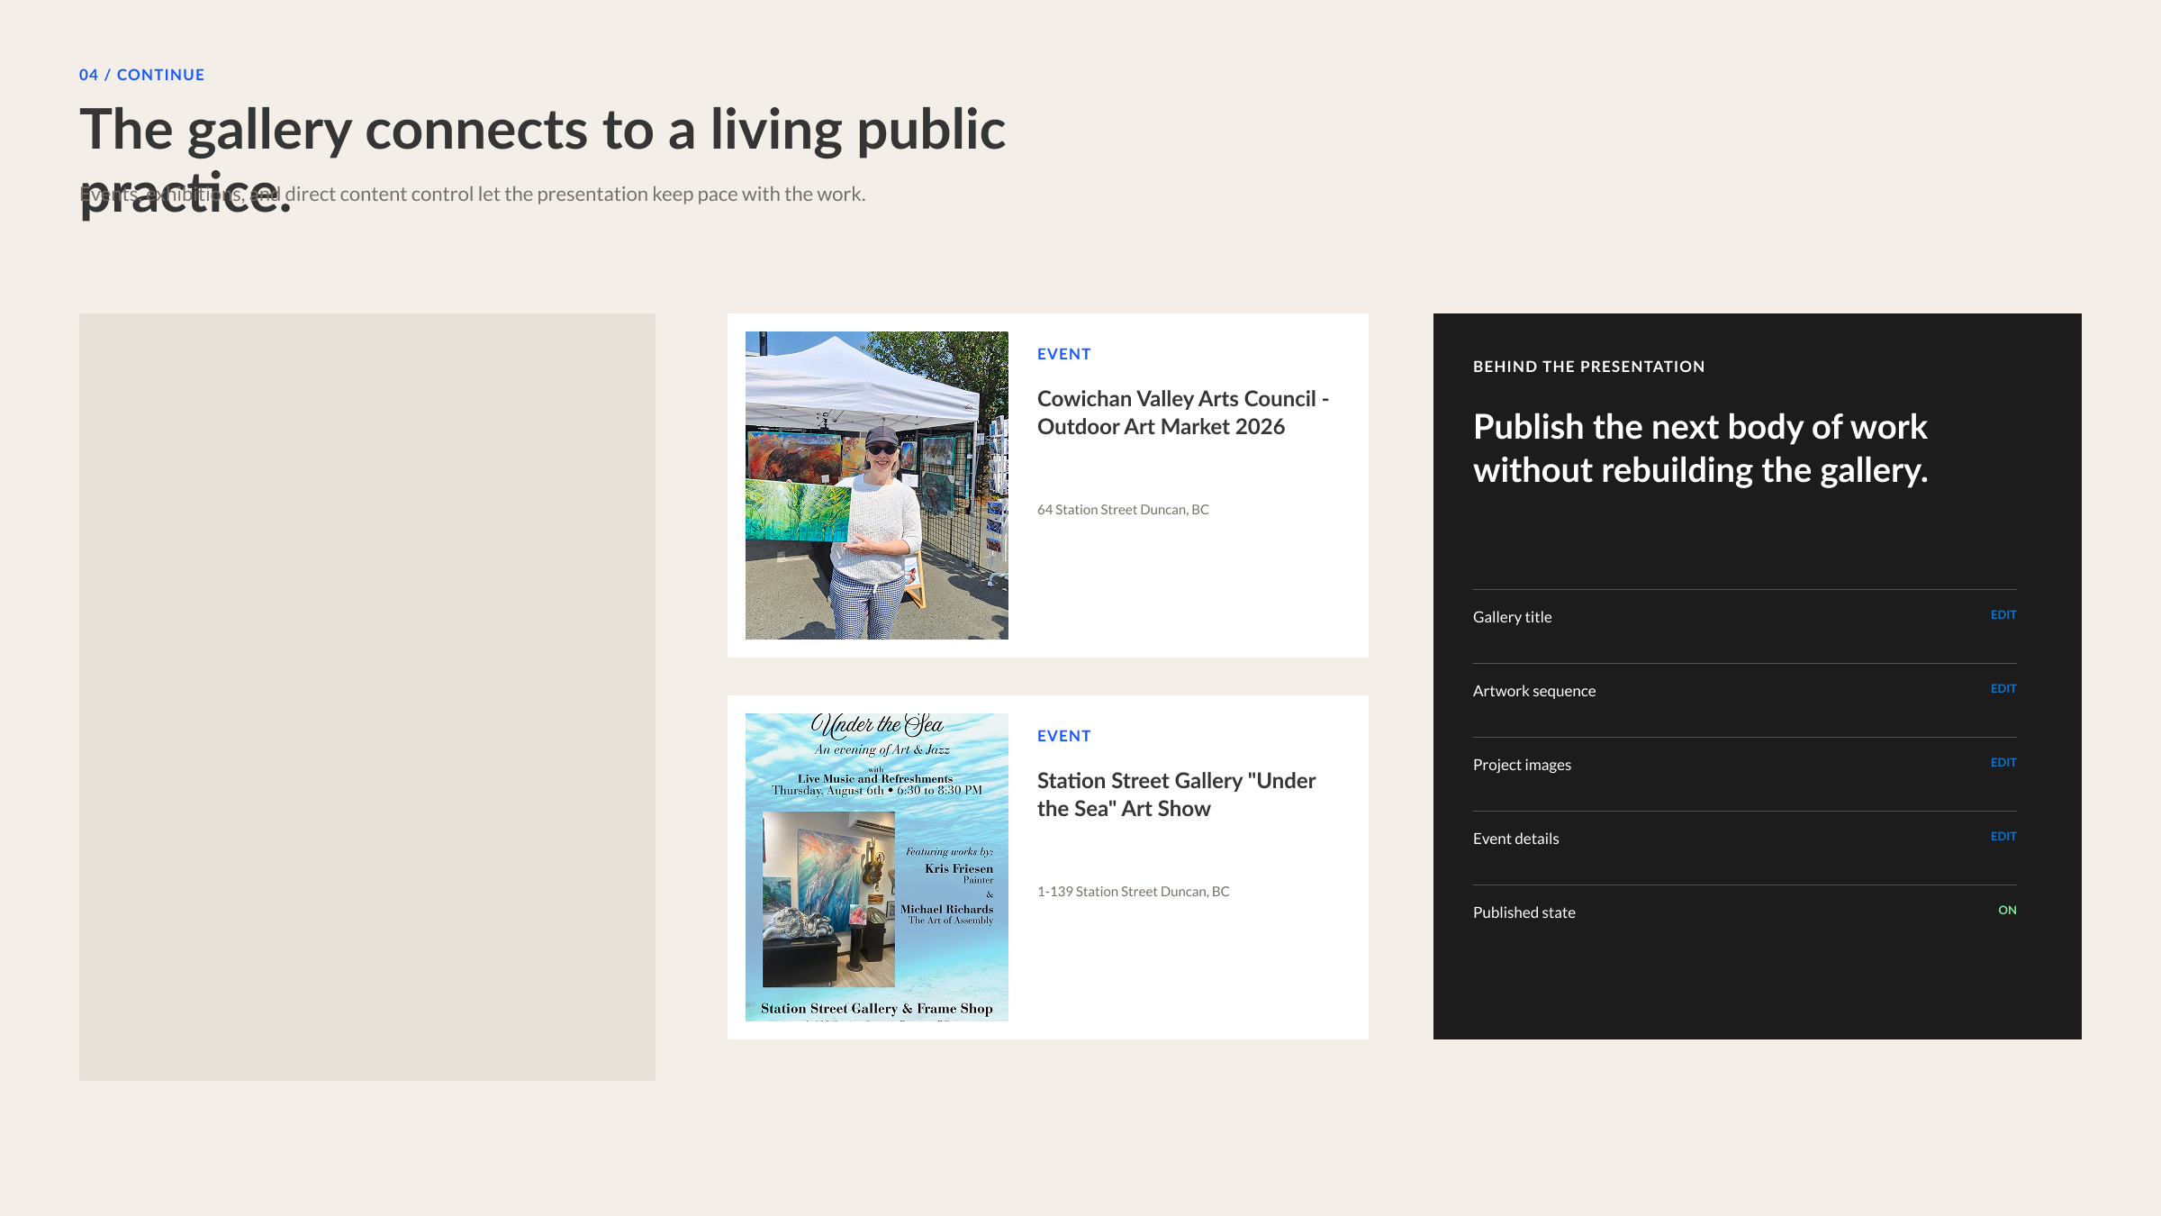The height and width of the screenshot is (1216, 2161).
Task: Click EDIT next to Event details
Action: pyautogui.click(x=2003, y=836)
